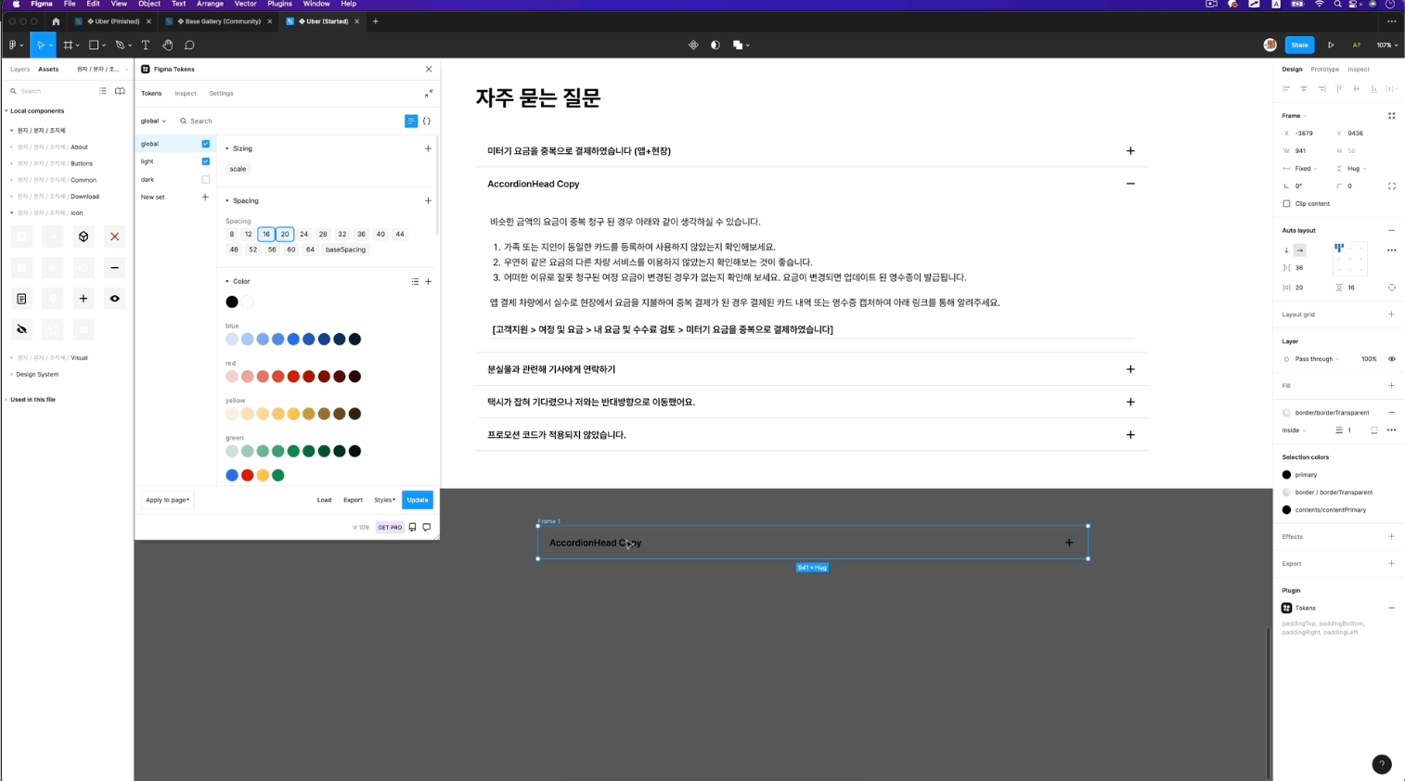Collapse the Spacing token group
The height and width of the screenshot is (781, 1405).
tap(227, 200)
